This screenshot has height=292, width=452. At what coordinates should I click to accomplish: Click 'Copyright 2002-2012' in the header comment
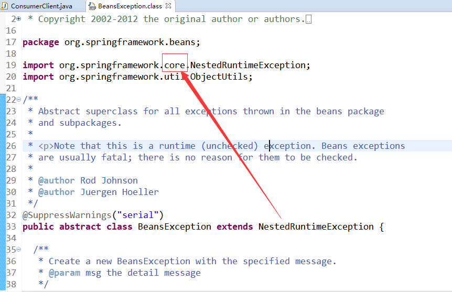(88, 19)
